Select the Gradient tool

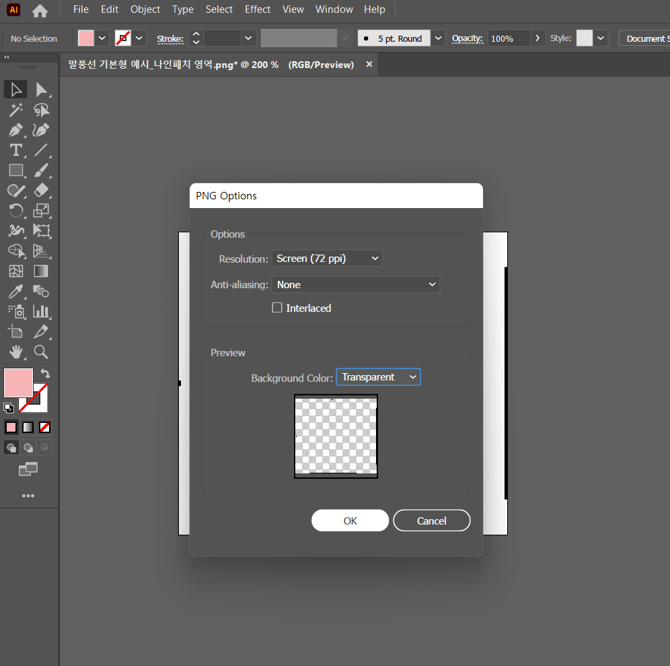41,271
